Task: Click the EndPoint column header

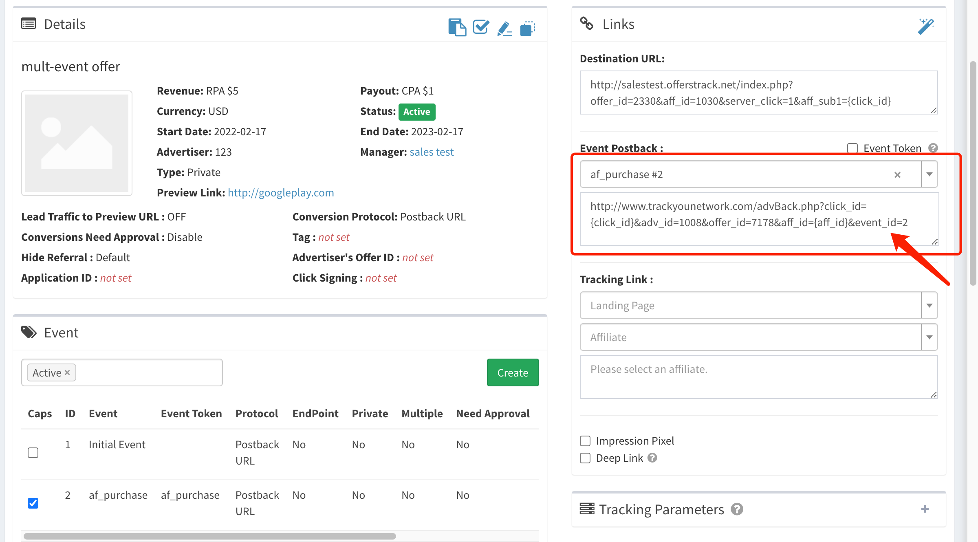Action: (315, 414)
